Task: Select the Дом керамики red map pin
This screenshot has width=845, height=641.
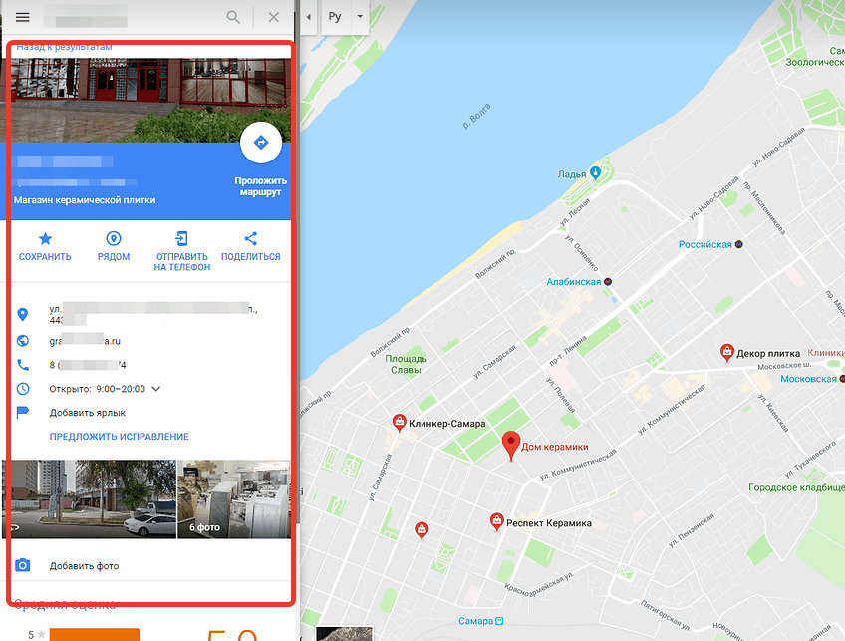Action: pyautogui.click(x=511, y=446)
